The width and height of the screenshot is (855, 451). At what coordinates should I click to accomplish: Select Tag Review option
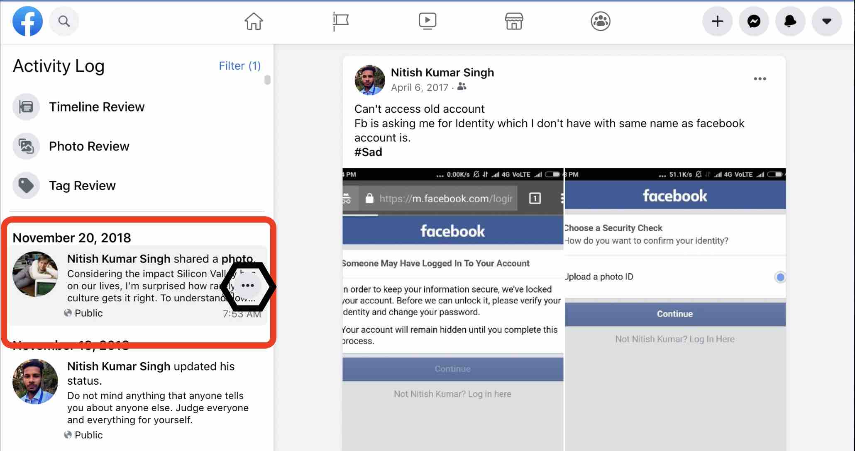82,185
